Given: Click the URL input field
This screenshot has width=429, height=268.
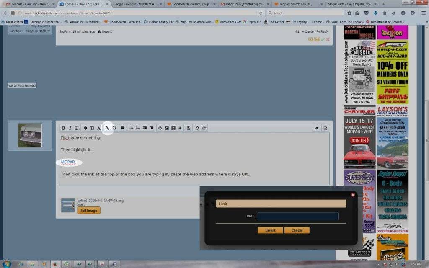Looking at the screenshot, I should [298, 216].
